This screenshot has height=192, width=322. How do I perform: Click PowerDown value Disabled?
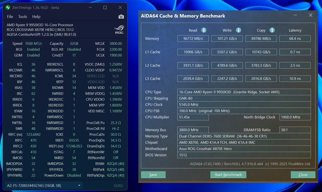(x=74, y=175)
